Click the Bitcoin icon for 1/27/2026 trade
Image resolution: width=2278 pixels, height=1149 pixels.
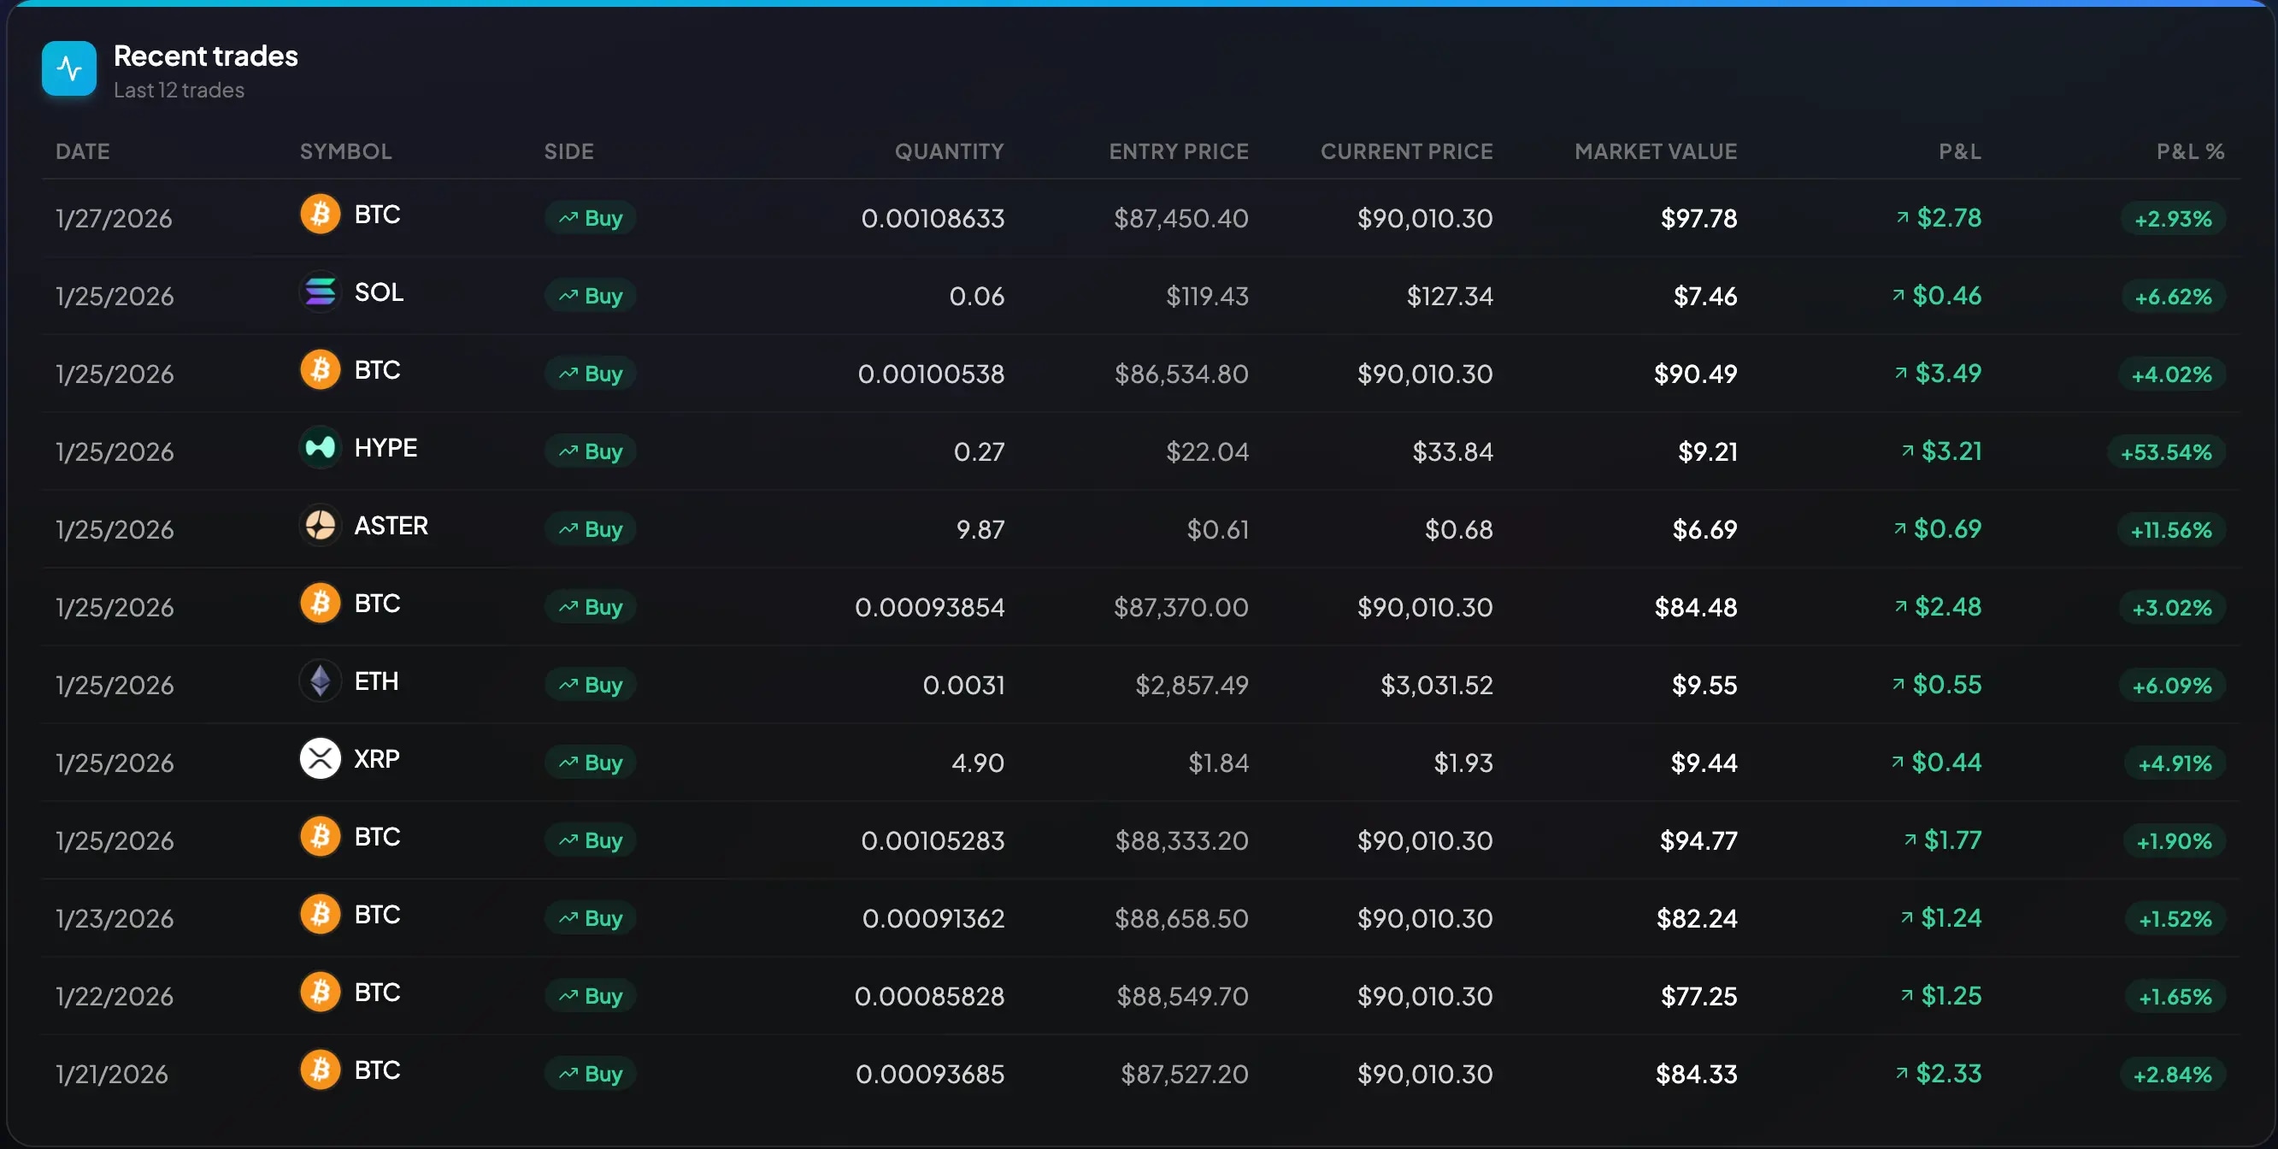pyautogui.click(x=321, y=214)
